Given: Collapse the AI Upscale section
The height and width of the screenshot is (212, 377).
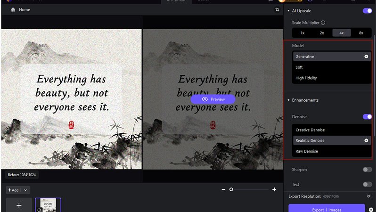Looking at the screenshot, I should (288, 11).
